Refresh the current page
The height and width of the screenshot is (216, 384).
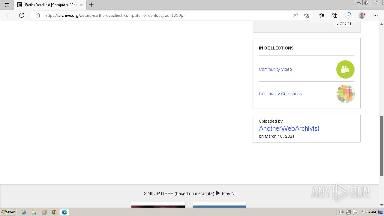coord(22,15)
